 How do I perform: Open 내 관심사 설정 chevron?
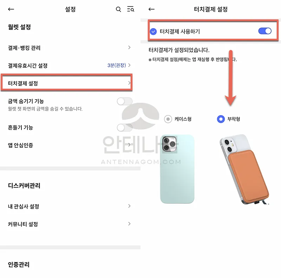pyautogui.click(x=129, y=206)
